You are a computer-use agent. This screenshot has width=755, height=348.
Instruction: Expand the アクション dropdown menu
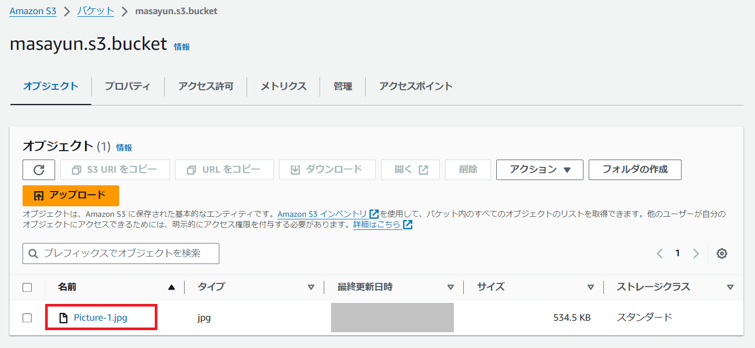pos(539,170)
